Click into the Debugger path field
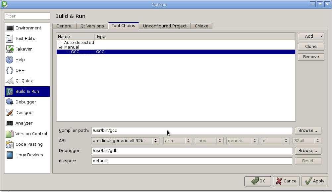This screenshot has width=332, height=192. point(192,151)
